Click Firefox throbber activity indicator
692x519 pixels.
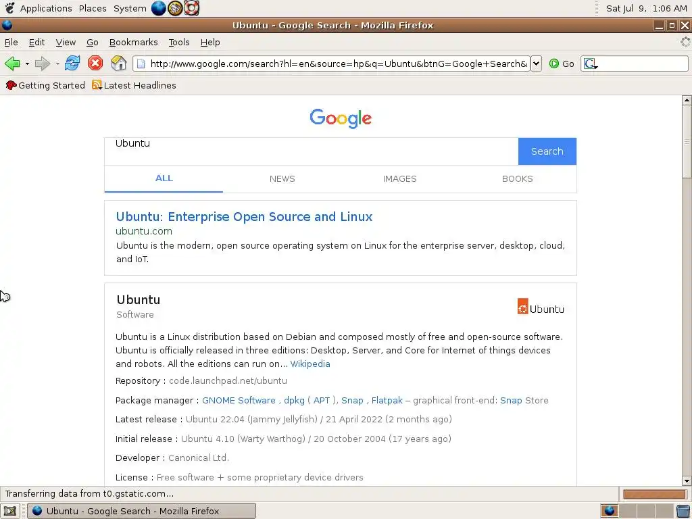point(685,42)
